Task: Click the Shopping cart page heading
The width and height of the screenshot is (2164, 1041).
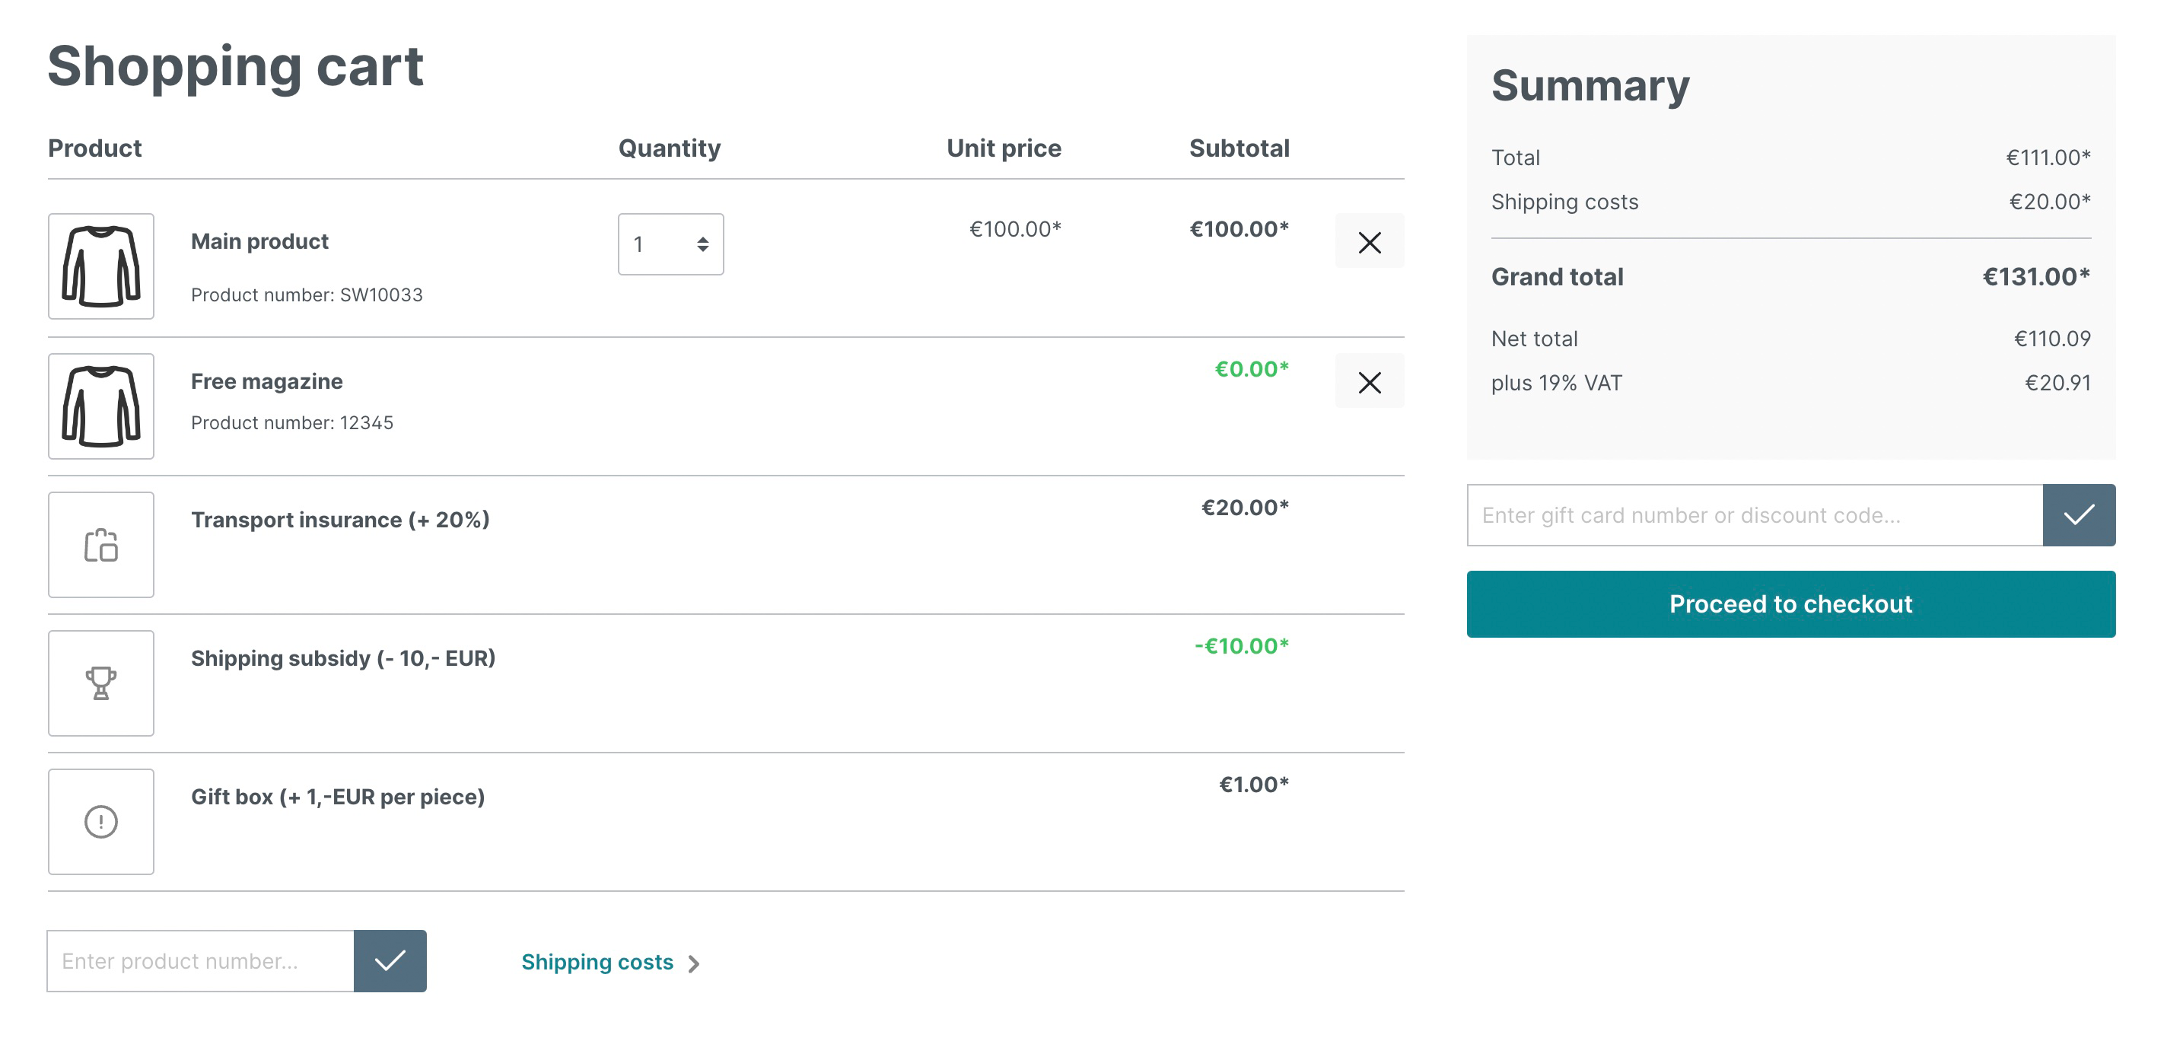Action: pyautogui.click(x=235, y=66)
